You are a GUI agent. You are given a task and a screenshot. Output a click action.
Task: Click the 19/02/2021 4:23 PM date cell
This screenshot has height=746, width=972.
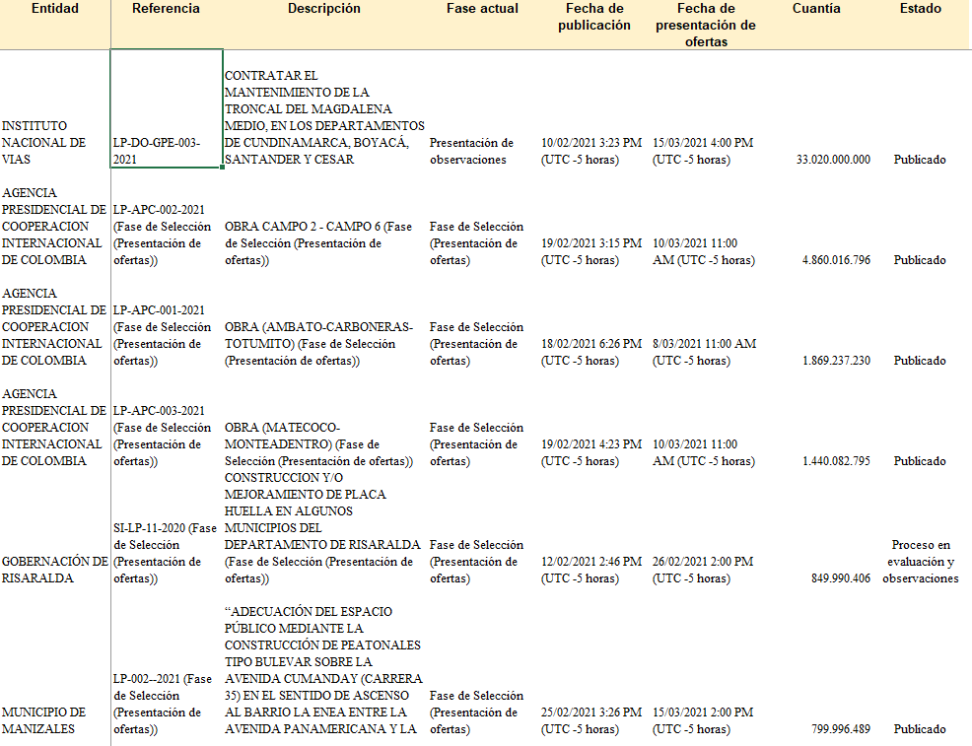(590, 452)
